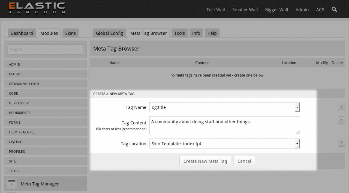Open the Meta Tag Manager module icon

(11, 184)
